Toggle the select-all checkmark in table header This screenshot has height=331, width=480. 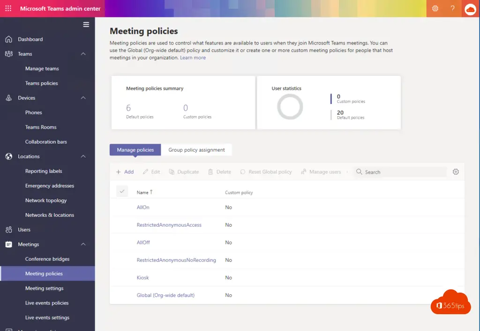122,191
